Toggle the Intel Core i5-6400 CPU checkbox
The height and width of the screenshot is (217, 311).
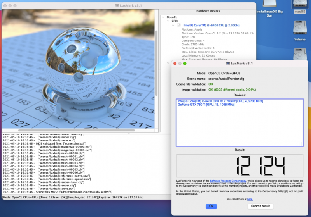tap(179, 25)
